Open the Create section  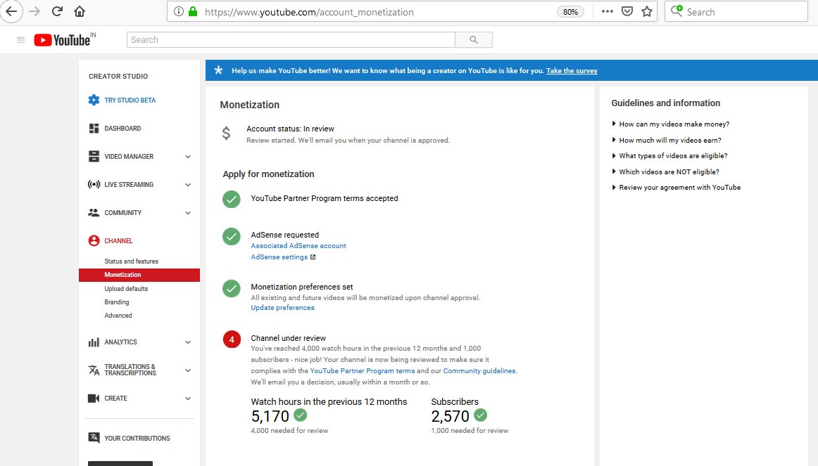108,399
